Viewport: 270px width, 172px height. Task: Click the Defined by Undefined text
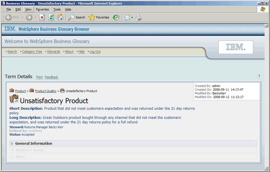(26, 131)
